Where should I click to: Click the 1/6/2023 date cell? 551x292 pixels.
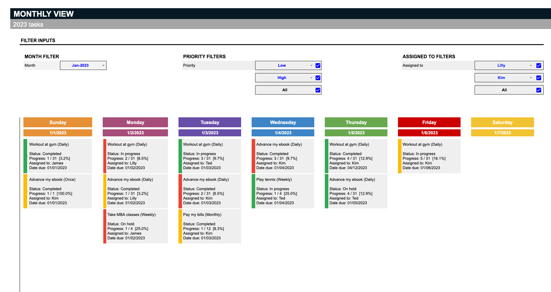[x=429, y=133]
